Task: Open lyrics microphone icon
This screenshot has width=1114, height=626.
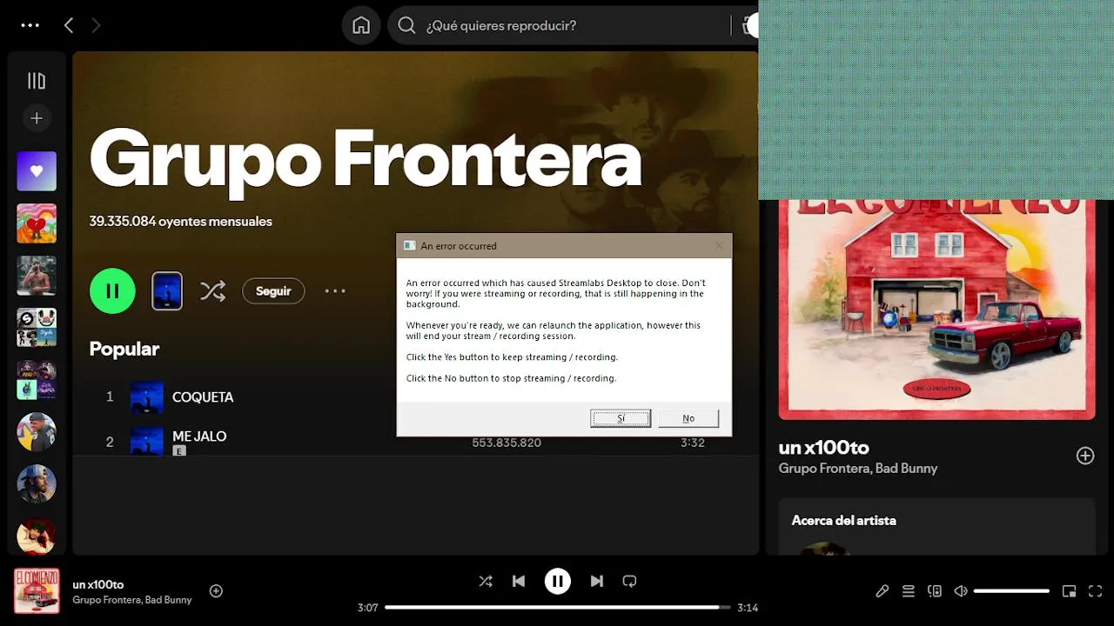Action: point(882,591)
